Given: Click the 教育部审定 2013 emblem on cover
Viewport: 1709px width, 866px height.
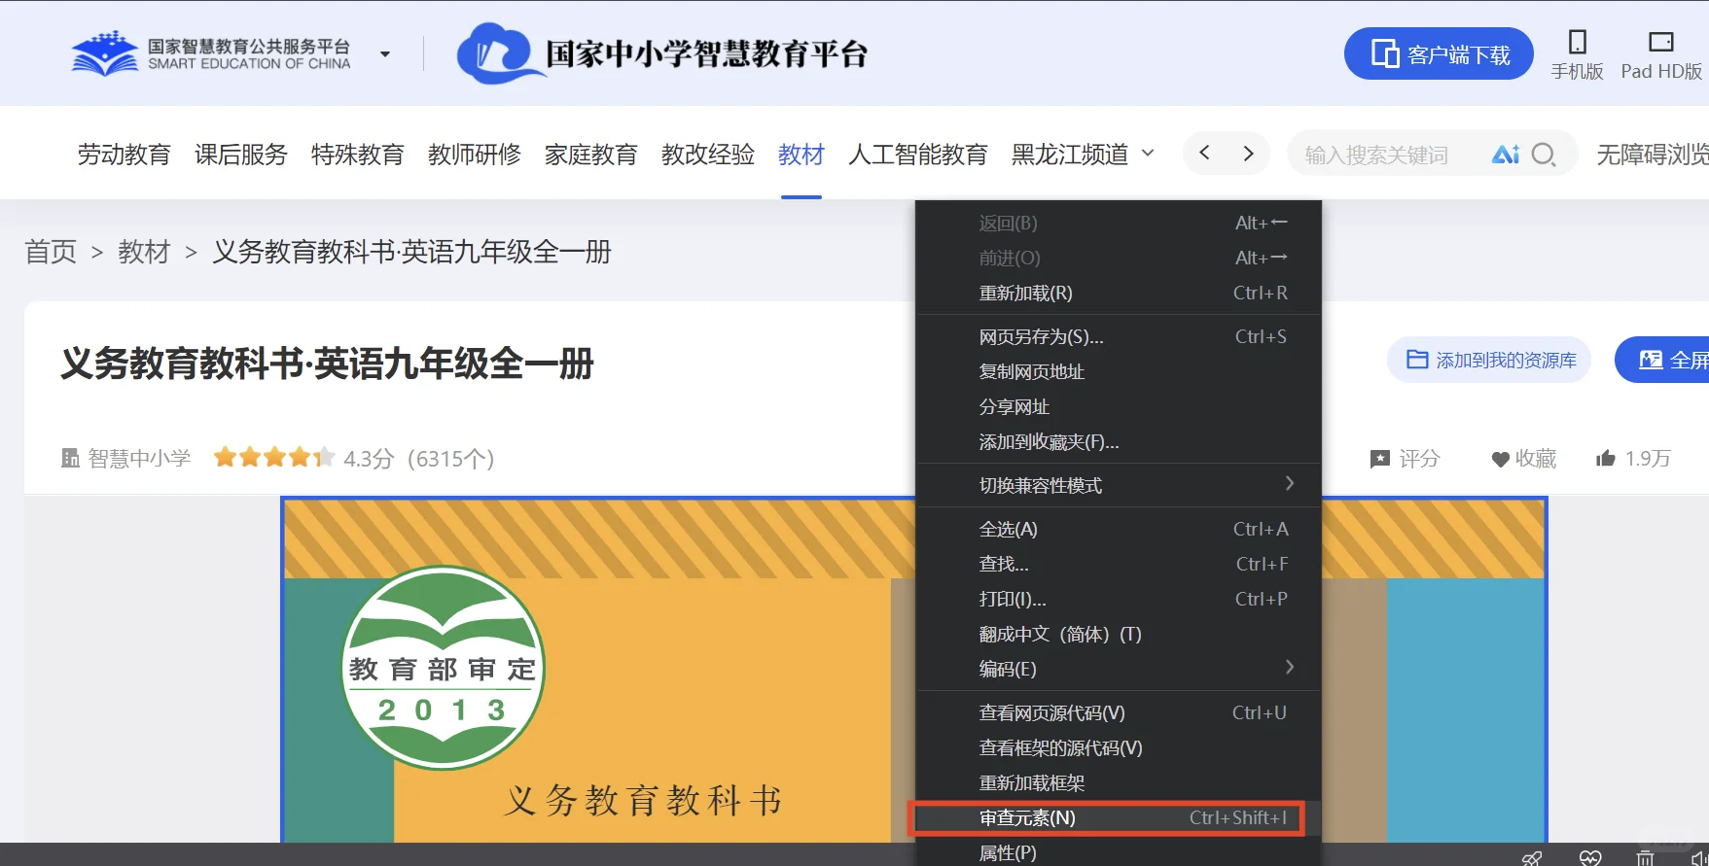Looking at the screenshot, I should coord(443,668).
